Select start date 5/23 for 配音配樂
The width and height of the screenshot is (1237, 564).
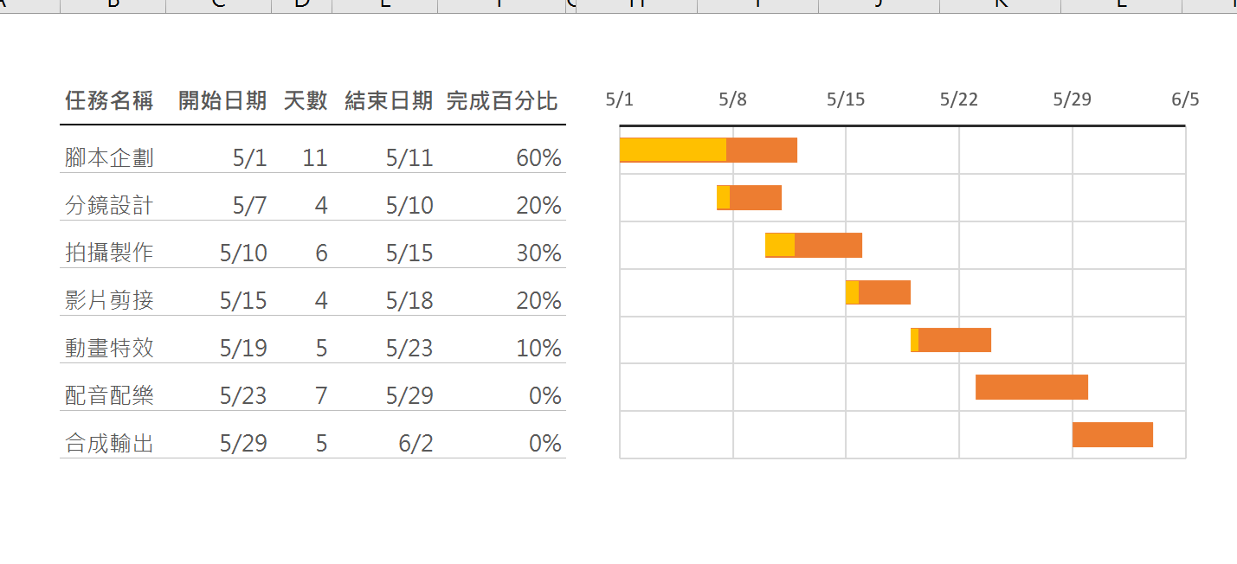pos(243,395)
